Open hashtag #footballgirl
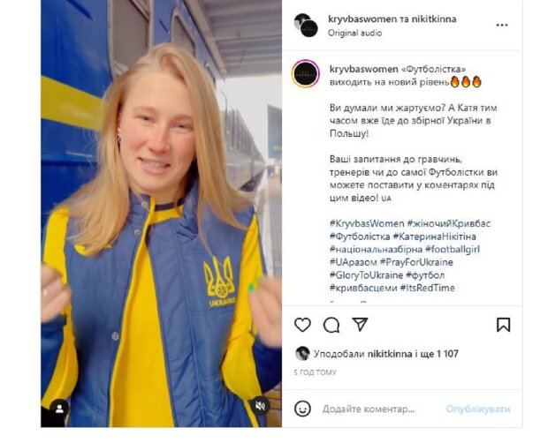The image size is (548, 443). (453, 249)
